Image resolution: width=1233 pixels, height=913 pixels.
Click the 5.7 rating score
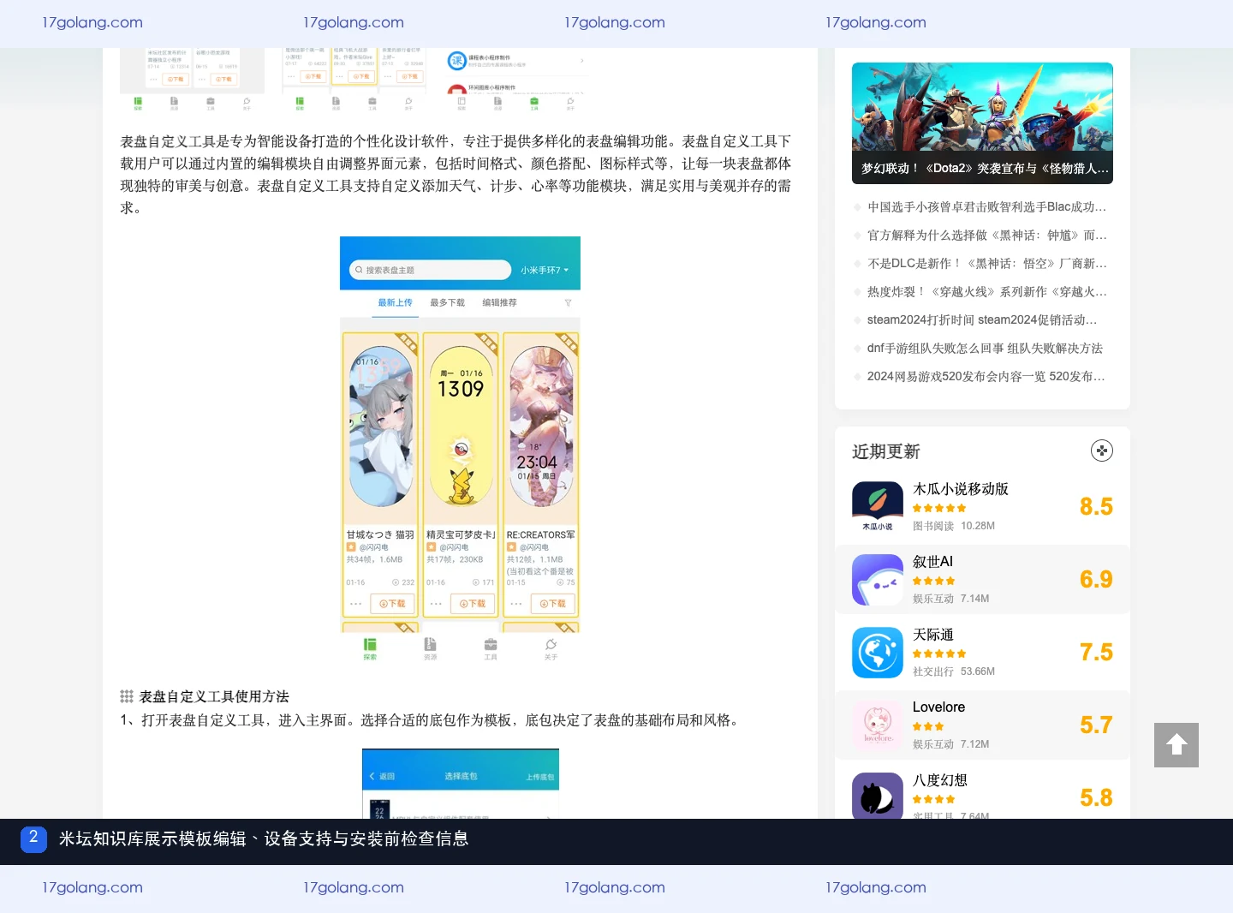point(1096,725)
